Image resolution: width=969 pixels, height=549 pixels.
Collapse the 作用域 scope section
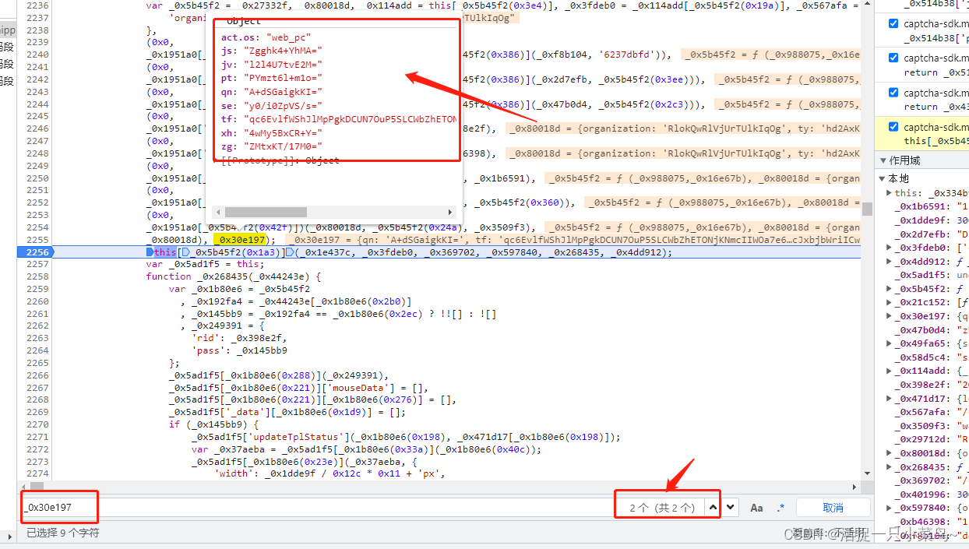(x=883, y=160)
